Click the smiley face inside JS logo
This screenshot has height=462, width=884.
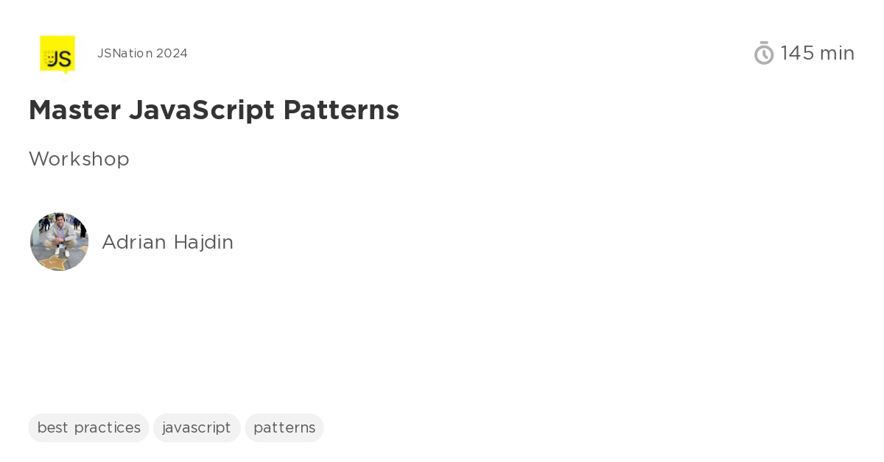49,58
